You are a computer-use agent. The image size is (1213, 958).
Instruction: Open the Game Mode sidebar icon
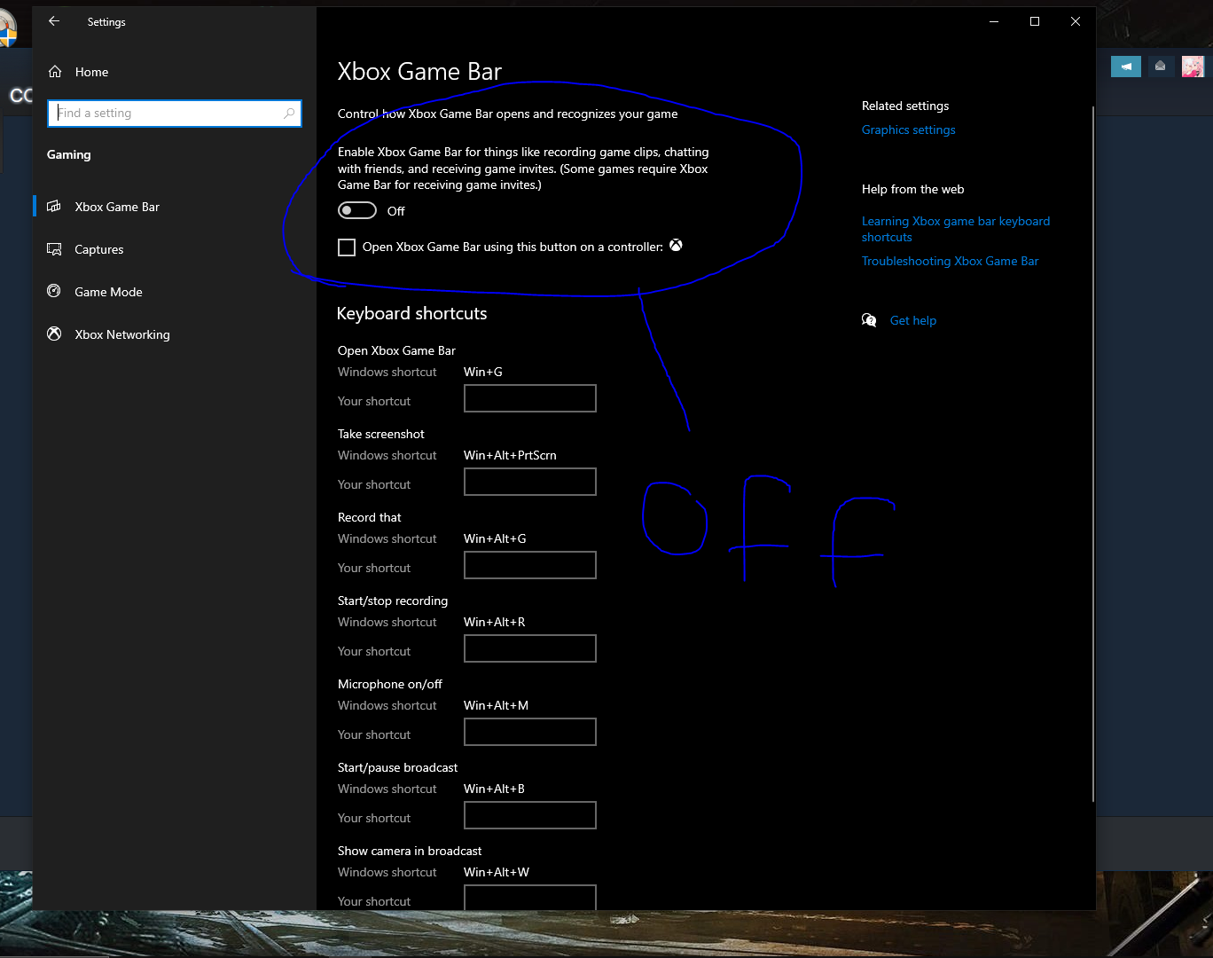(54, 292)
